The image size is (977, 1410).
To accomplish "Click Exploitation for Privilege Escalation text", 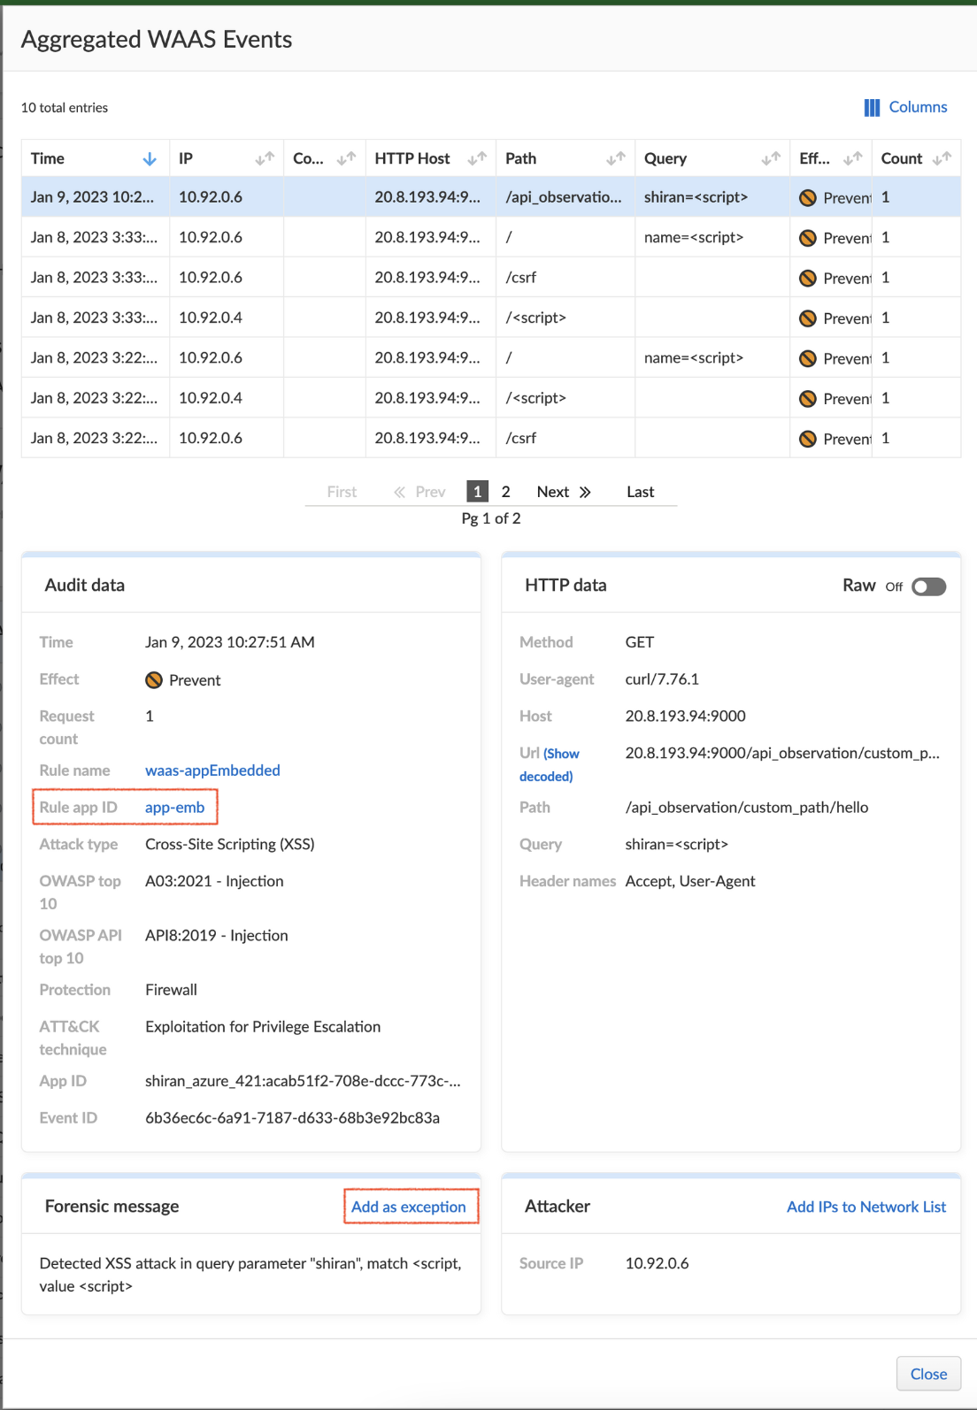I will coord(263,1027).
